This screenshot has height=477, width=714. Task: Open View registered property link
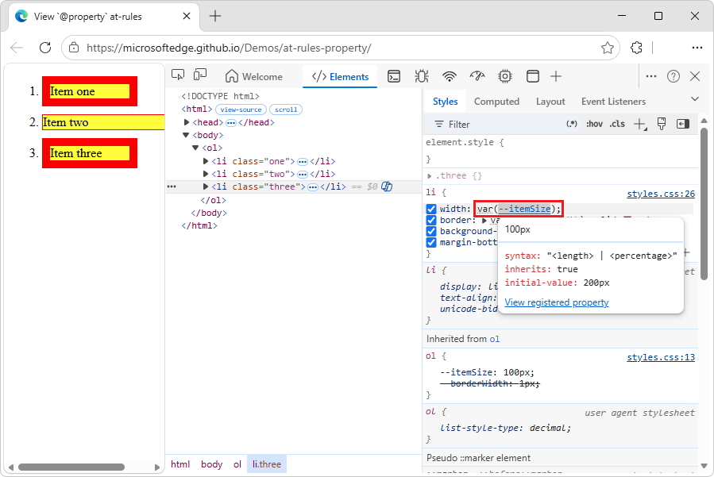coord(557,302)
